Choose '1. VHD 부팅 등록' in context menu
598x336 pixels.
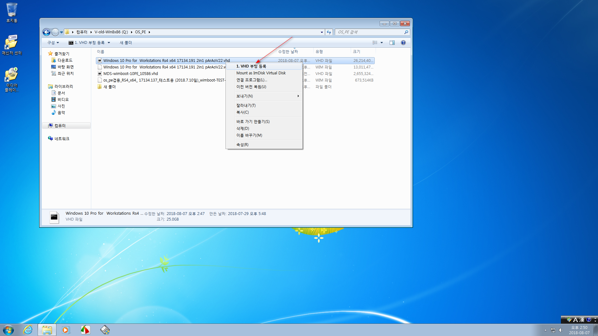click(x=264, y=66)
